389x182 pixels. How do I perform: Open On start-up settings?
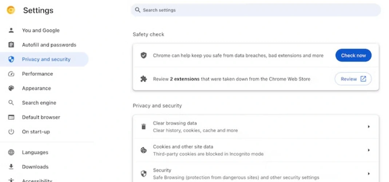pos(36,132)
